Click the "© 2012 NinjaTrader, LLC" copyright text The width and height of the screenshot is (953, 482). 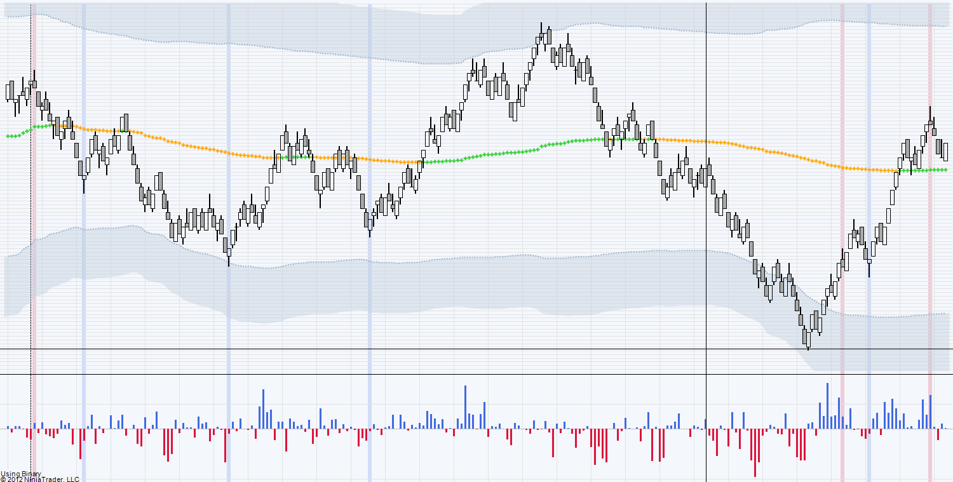39,479
